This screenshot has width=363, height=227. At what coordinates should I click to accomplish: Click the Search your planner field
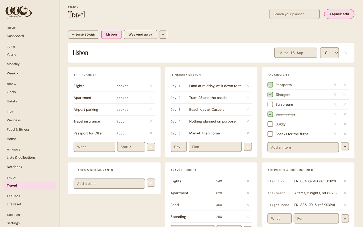coord(294,14)
